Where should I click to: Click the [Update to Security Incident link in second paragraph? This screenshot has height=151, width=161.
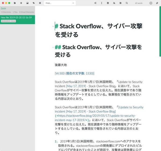click(x=99, y=109)
